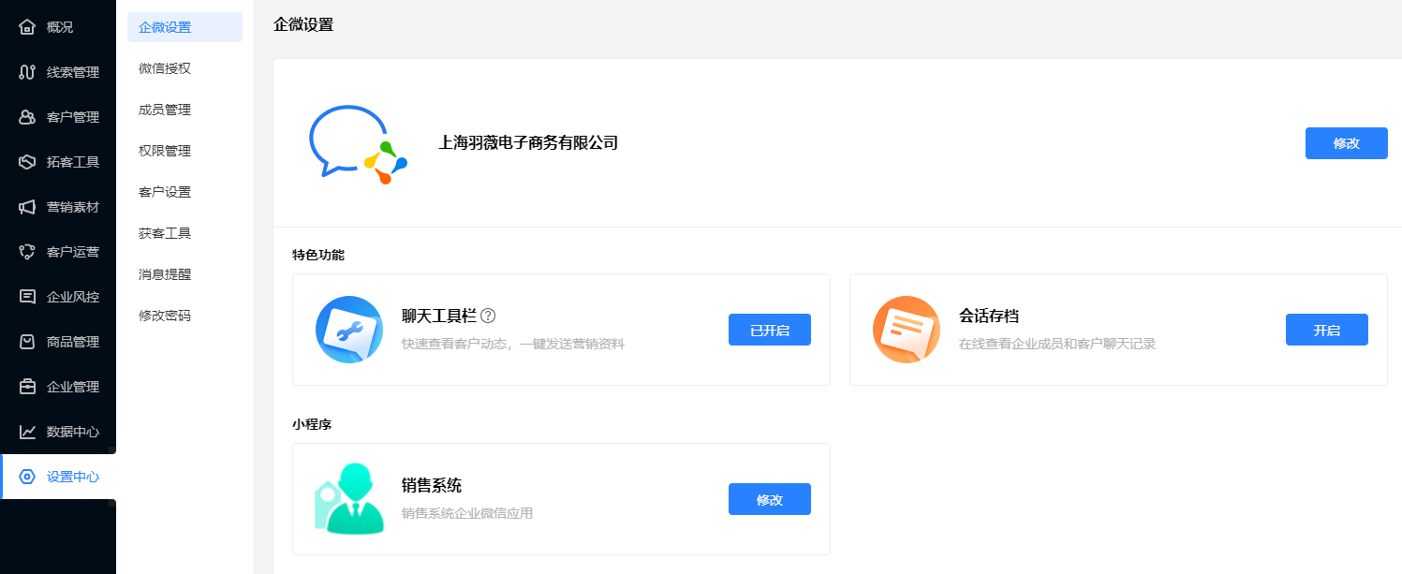Open 商品管理 in the sidebar
This screenshot has height=574, width=1402.
(x=58, y=342)
